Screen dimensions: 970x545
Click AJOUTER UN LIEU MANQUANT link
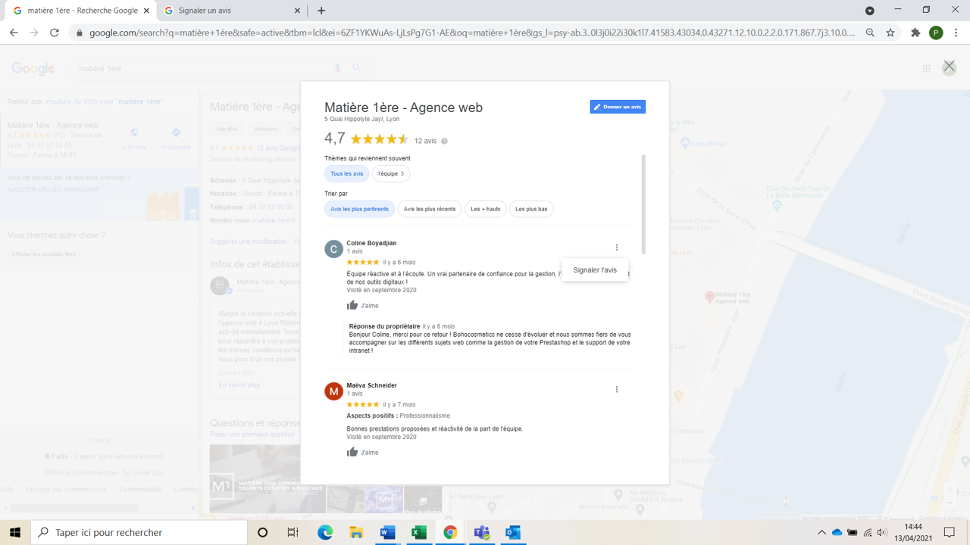coord(53,189)
